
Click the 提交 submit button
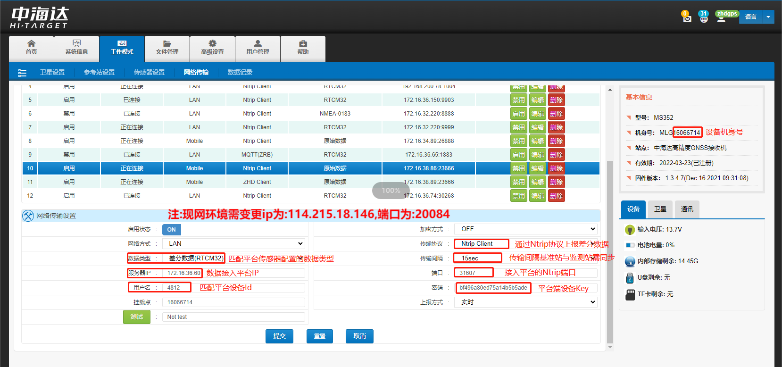[279, 336]
